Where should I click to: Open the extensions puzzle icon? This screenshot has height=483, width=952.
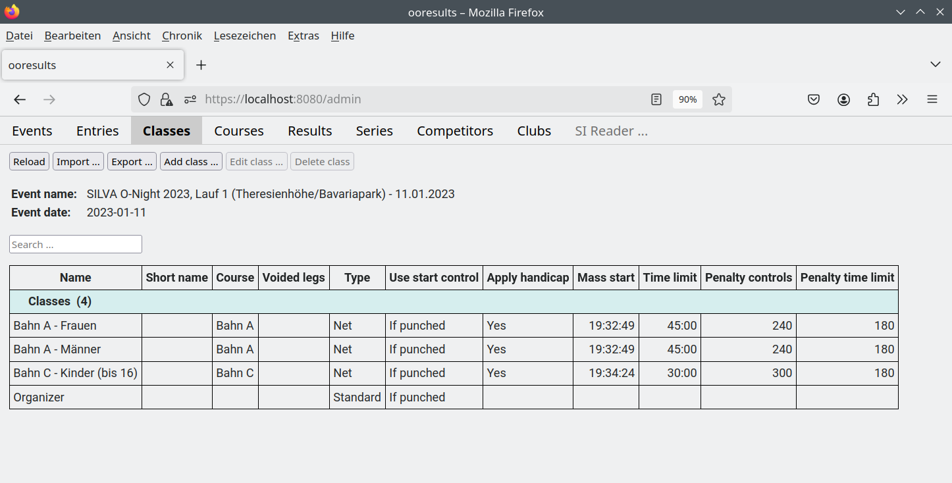tap(873, 99)
